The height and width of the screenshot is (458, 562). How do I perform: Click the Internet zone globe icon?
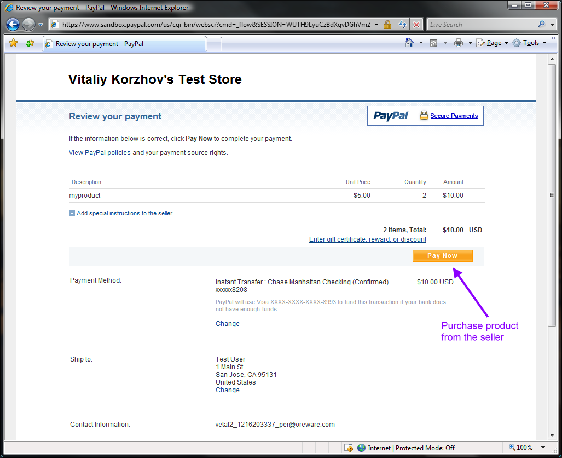362,448
